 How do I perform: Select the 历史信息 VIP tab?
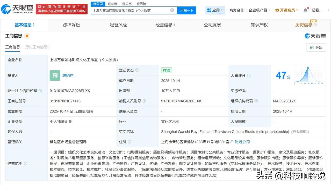(x=304, y=25)
